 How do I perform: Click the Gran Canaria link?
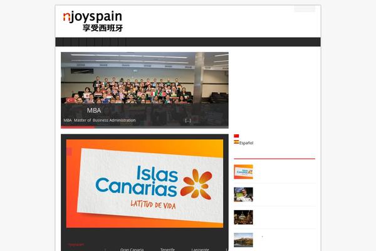click(x=132, y=249)
